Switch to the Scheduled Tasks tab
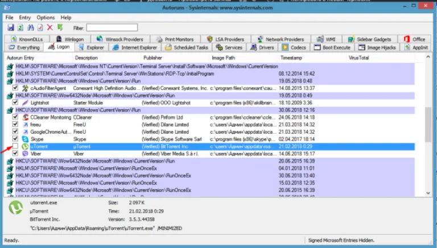Screen dimensions: 437x248 187,48
